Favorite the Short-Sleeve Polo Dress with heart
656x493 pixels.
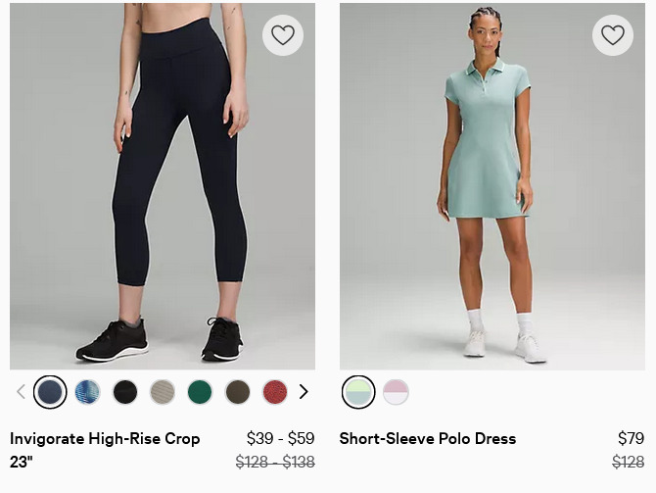[x=613, y=35]
